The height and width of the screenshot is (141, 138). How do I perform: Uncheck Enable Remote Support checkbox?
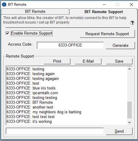7,33
